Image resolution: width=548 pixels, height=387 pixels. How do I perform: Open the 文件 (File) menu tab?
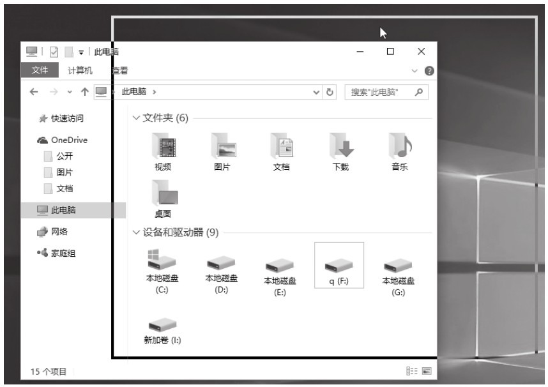click(40, 70)
